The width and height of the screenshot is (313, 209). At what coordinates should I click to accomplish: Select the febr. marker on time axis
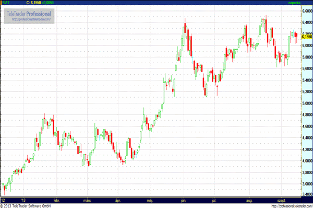tap(56, 200)
